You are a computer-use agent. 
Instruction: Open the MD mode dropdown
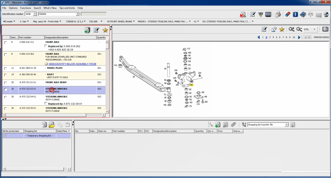[x=9, y=22]
